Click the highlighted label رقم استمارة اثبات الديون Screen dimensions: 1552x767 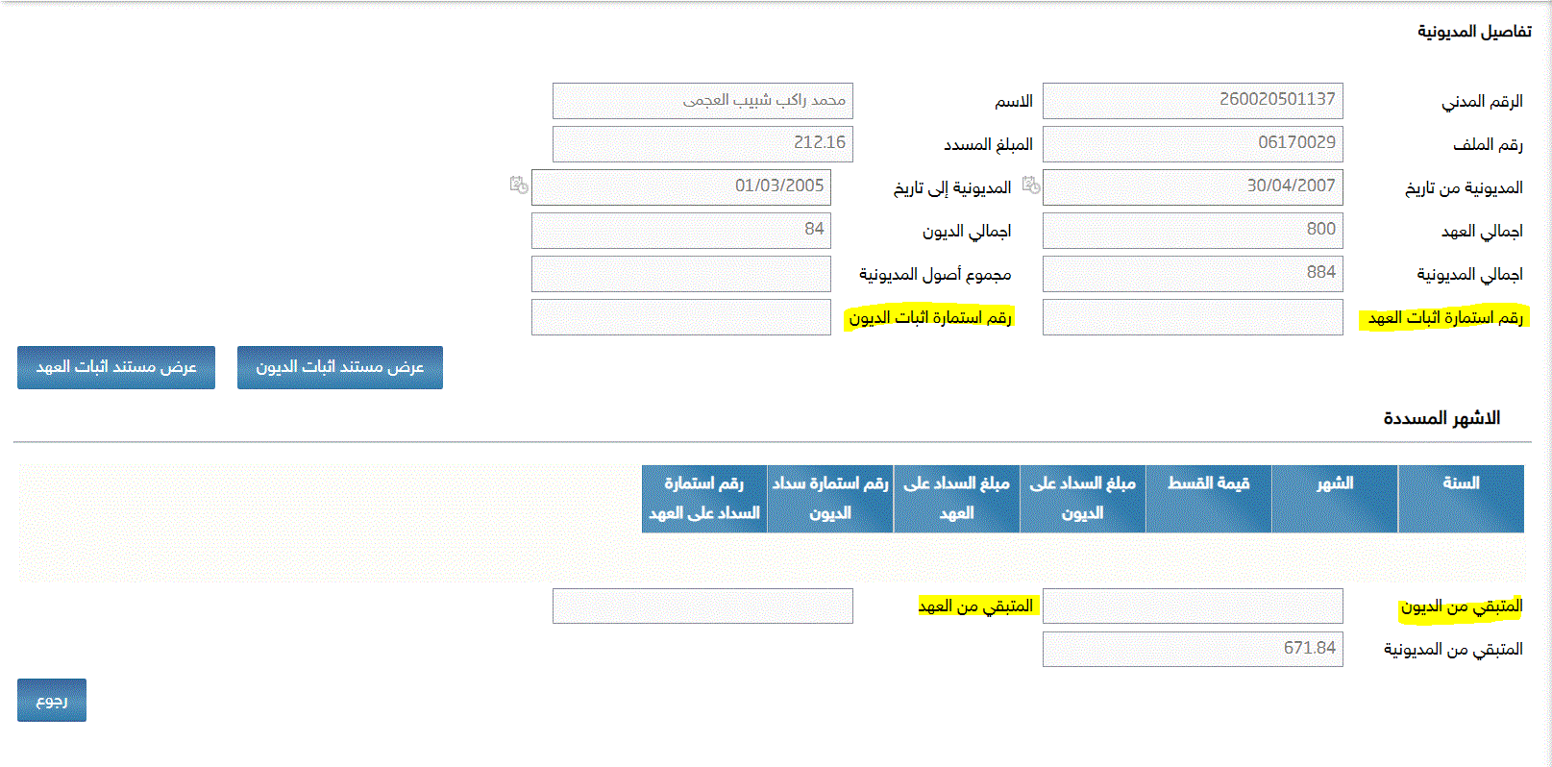click(929, 318)
